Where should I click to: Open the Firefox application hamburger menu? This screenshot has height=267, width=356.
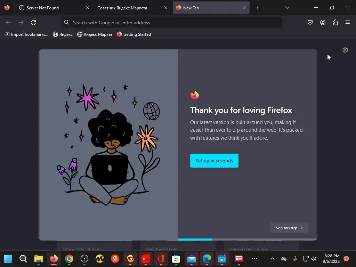[x=348, y=22]
